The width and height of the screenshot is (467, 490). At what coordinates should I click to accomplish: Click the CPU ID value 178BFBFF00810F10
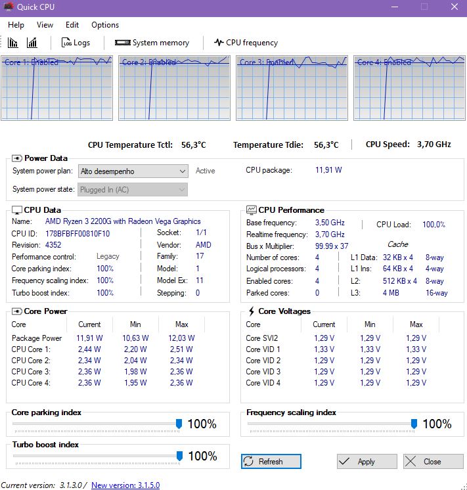(78, 234)
